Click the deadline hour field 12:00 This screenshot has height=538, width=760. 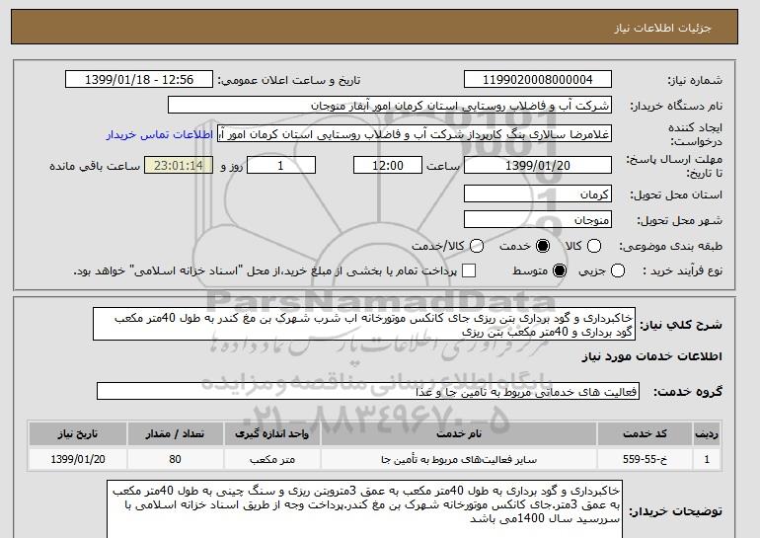click(x=388, y=165)
